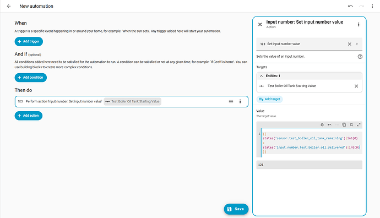
Task: Click the 'Then do' heading
Action: 23,90
